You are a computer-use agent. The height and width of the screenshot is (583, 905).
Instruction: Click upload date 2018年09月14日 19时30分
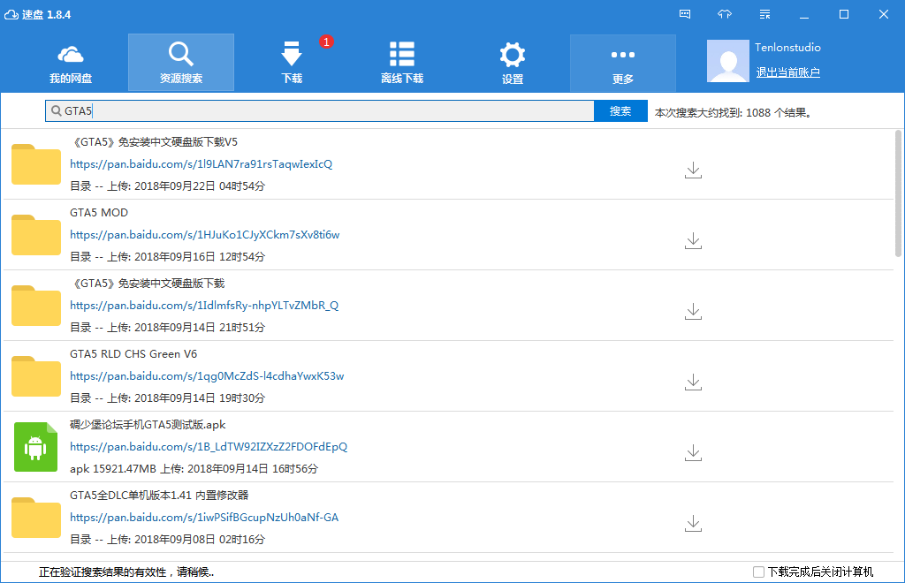tap(200, 397)
